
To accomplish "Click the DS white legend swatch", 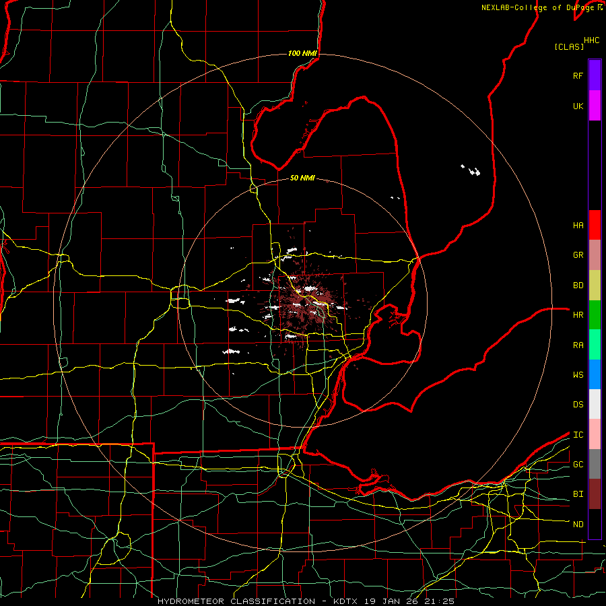I will pyautogui.click(x=595, y=404).
